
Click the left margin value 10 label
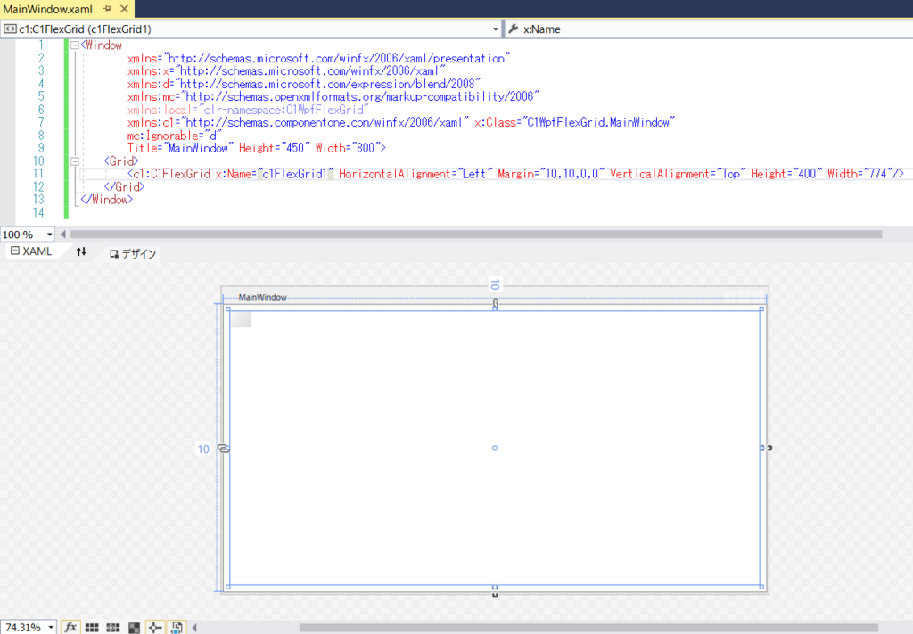[203, 449]
